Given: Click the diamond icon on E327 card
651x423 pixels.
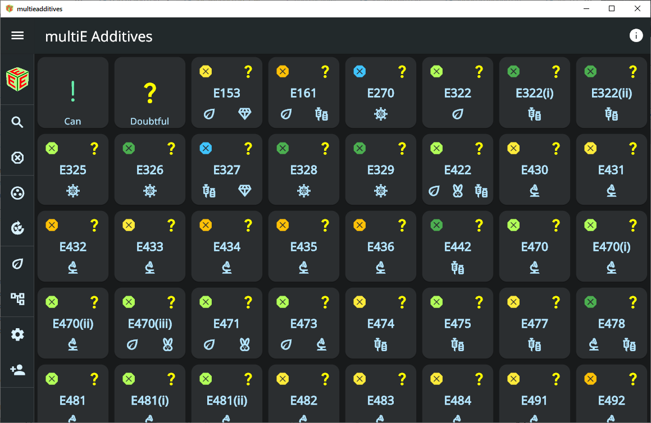Looking at the screenshot, I should [x=244, y=190].
